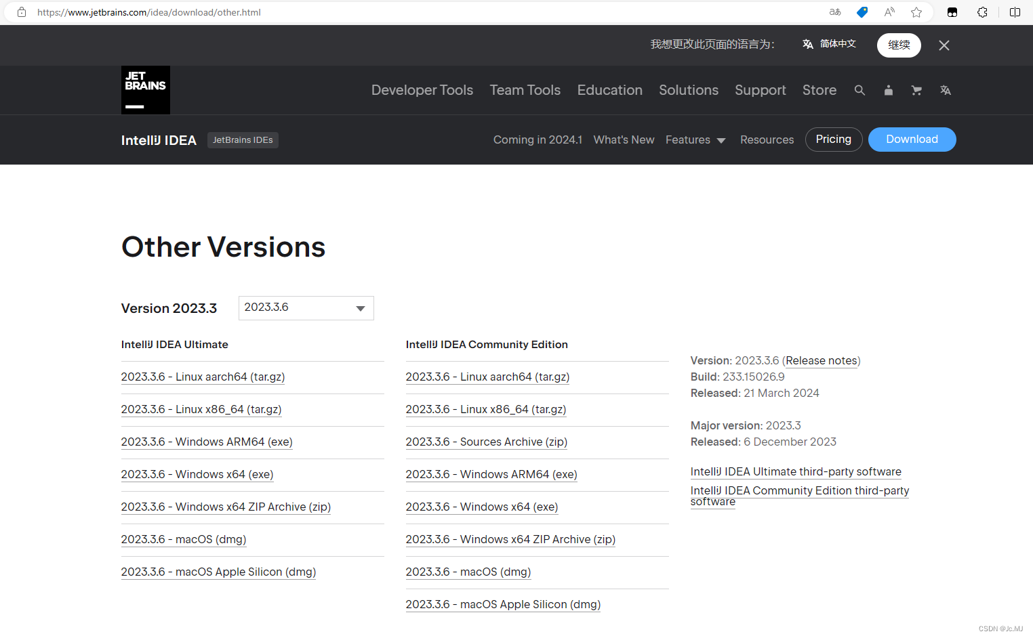Click the site padlock icon in address bar
Image resolution: width=1033 pixels, height=638 pixels.
(x=22, y=12)
